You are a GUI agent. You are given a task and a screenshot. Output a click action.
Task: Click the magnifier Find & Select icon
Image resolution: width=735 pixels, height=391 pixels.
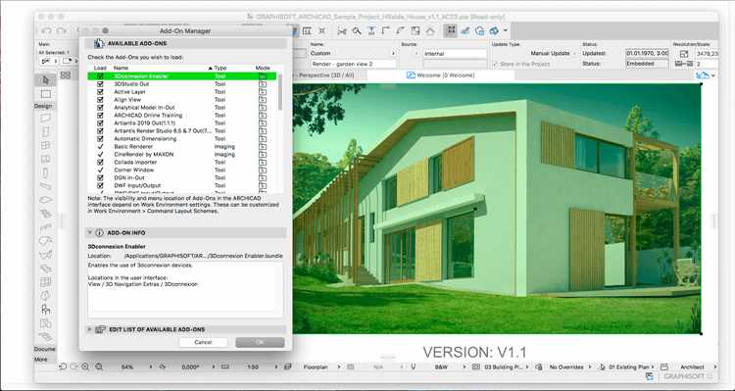357,31
